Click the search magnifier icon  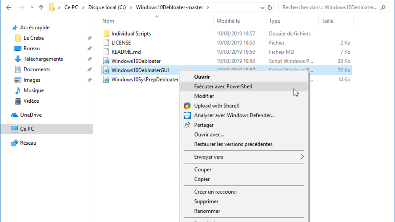[383, 7]
